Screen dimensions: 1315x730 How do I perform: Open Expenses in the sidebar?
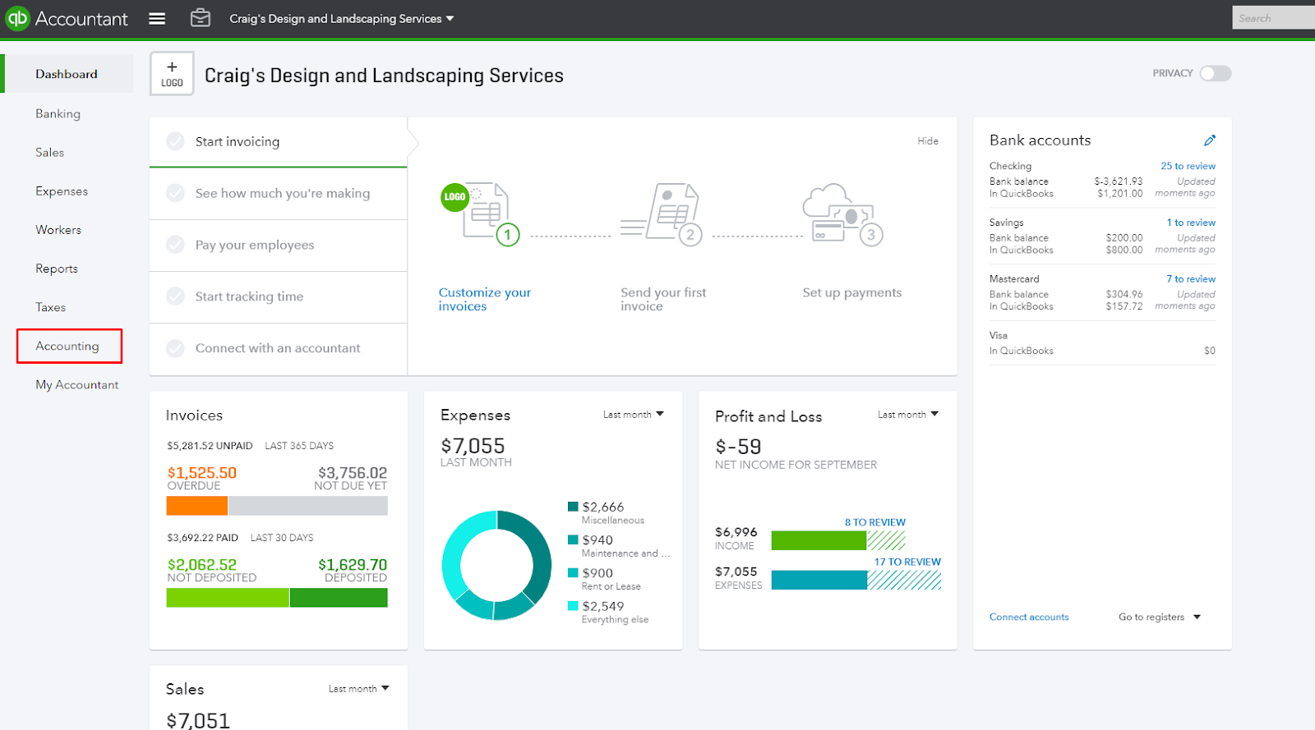pos(62,191)
